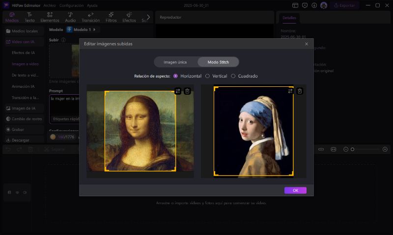Open the Efectos tool tab
Image resolution: width=393 pixels, height=235 pixels.
pos(129,17)
